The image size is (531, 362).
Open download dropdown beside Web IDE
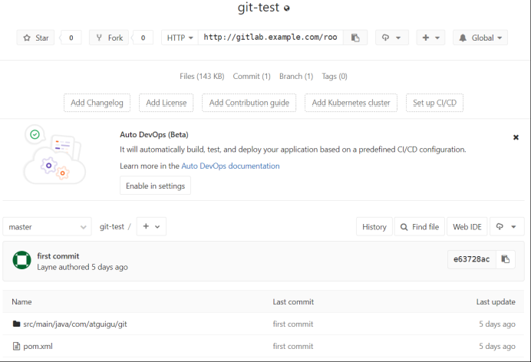click(505, 227)
